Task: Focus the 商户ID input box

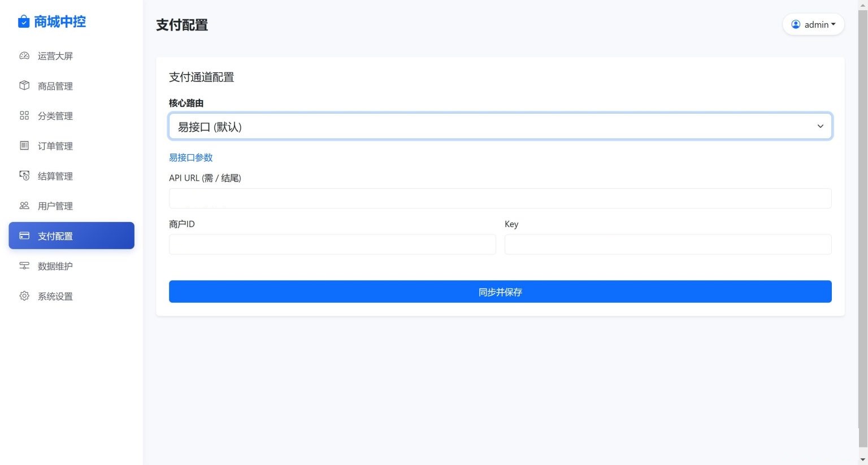Action: pos(332,244)
